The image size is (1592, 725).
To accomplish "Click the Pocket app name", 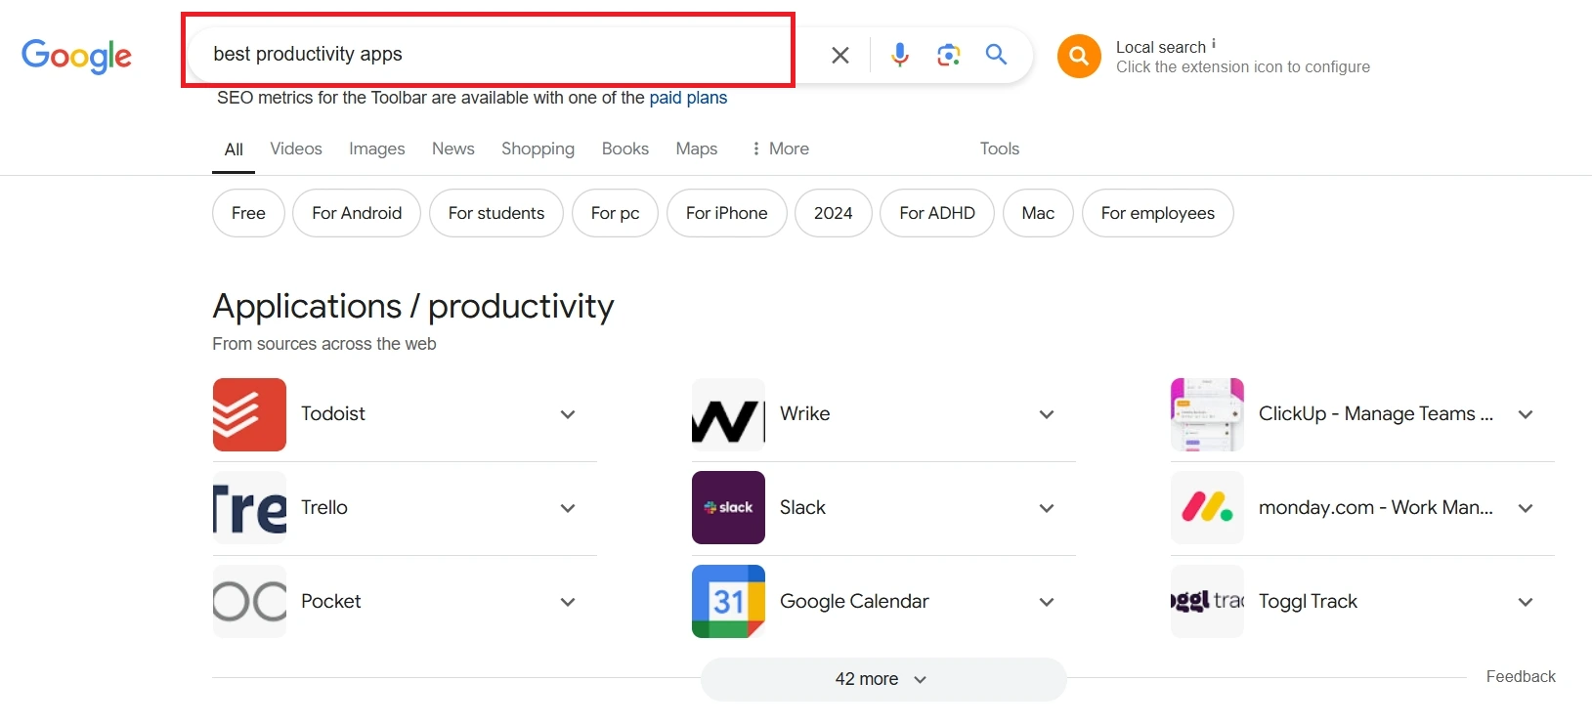I will (331, 602).
